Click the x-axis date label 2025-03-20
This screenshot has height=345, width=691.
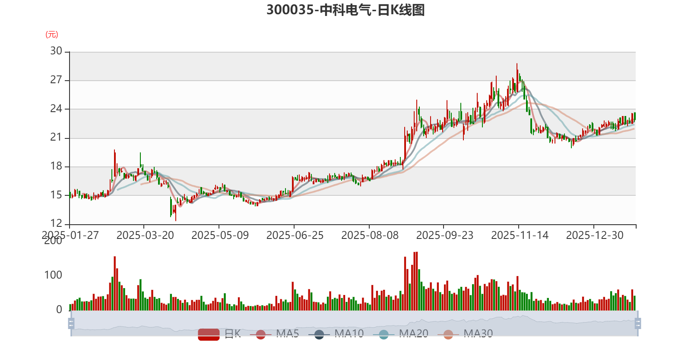tap(145, 235)
